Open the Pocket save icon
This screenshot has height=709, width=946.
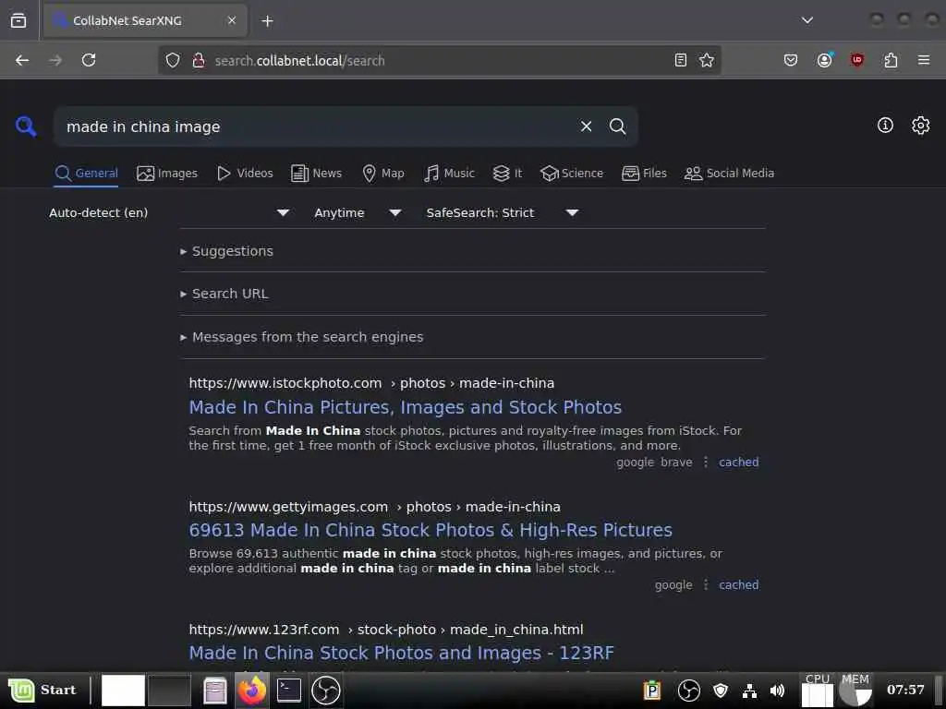(x=791, y=60)
